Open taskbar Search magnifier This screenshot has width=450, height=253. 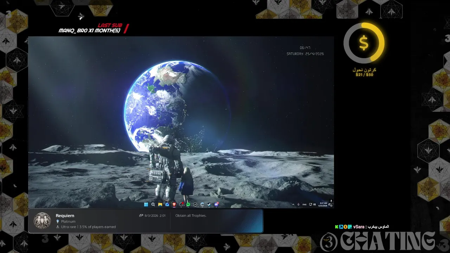pyautogui.click(x=153, y=204)
